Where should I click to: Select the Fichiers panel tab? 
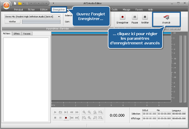[7, 34]
